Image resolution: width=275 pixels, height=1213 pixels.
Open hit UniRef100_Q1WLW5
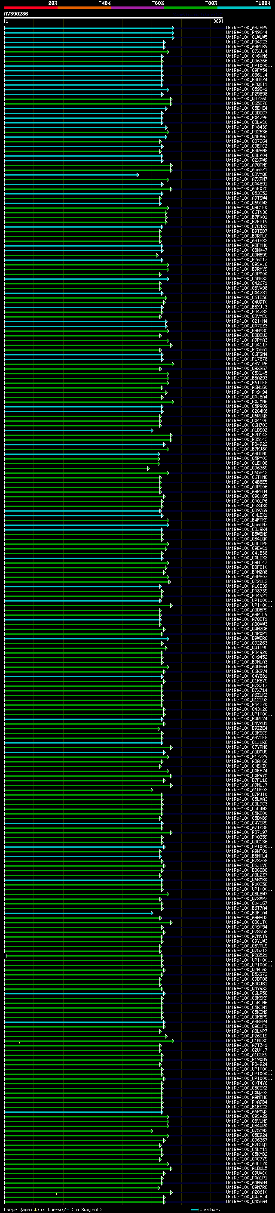click(x=247, y=37)
